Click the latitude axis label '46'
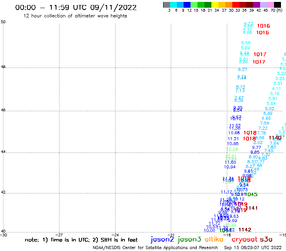The width and height of the screenshot is (286, 251). click(x=3, y=110)
